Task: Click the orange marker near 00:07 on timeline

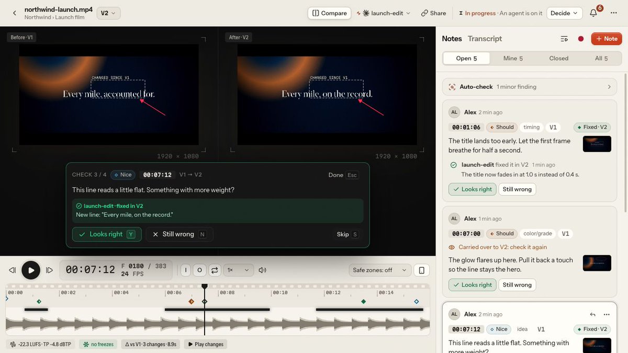Action: click(x=191, y=302)
